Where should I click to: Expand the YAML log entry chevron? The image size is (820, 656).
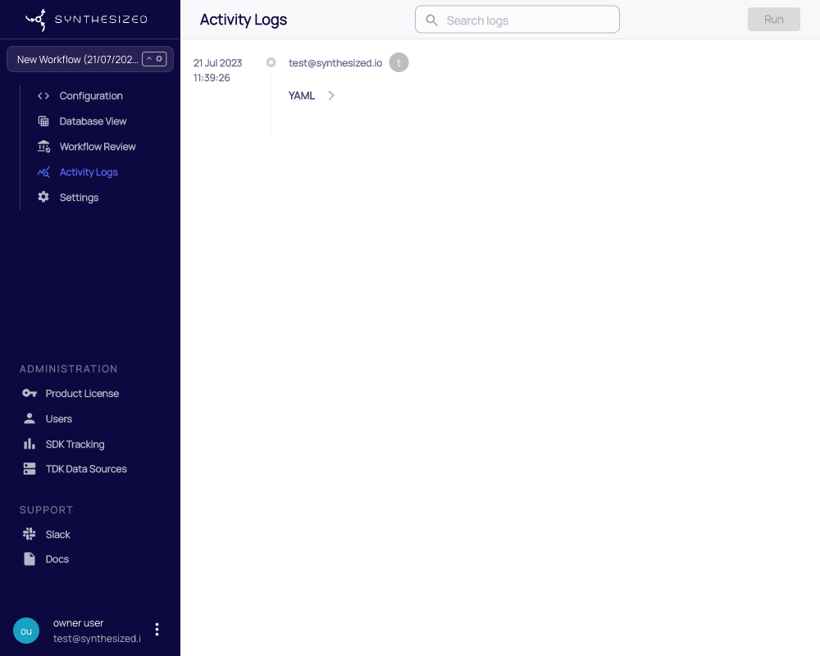click(331, 96)
